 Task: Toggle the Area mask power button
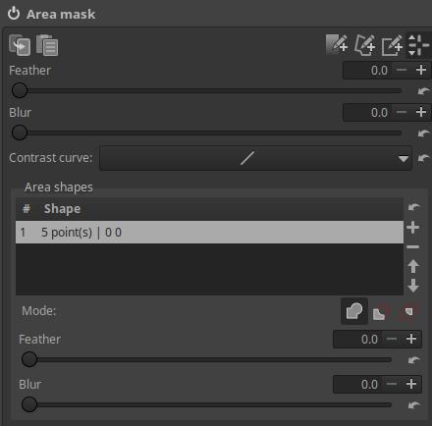(x=14, y=14)
